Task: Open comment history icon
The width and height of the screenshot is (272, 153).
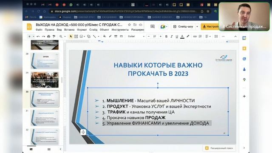Action: coord(153,26)
